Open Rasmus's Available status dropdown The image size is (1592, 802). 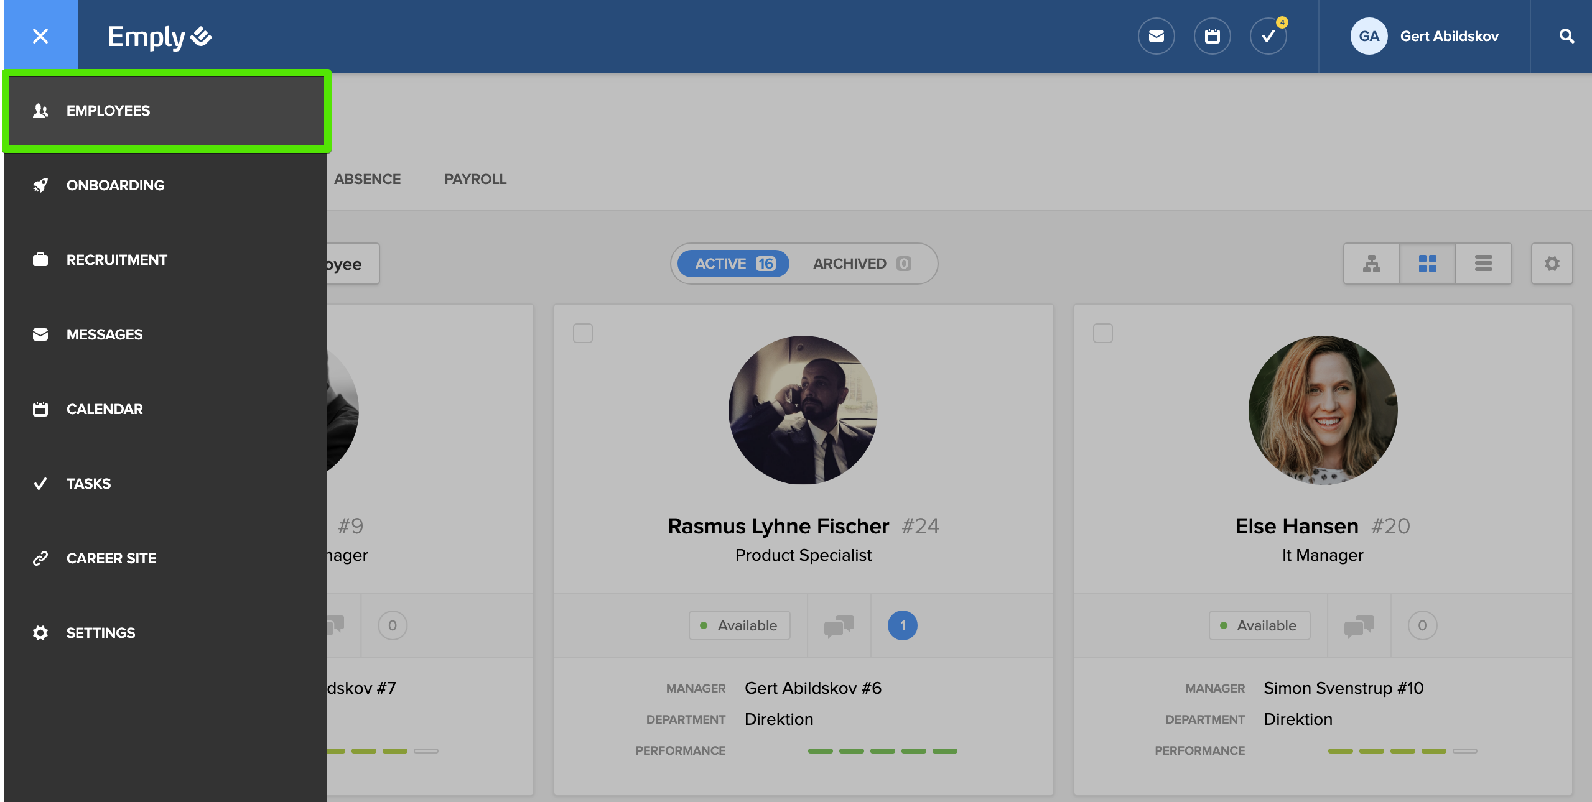point(739,625)
